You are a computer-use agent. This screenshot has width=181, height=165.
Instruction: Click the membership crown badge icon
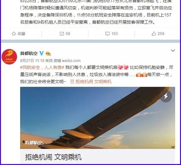coord(48,53)
